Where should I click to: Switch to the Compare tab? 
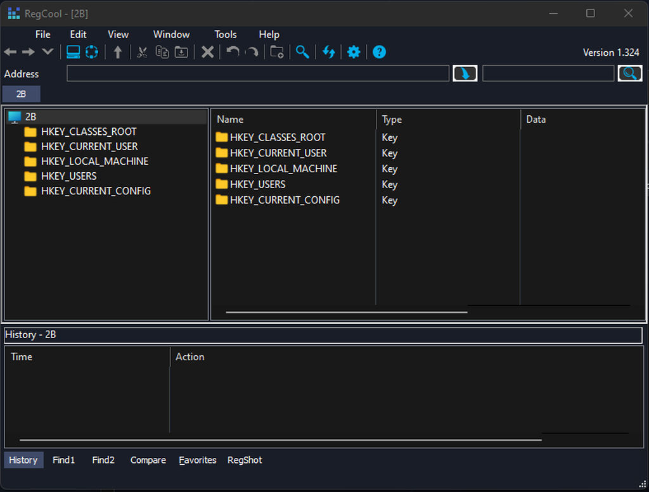point(148,460)
